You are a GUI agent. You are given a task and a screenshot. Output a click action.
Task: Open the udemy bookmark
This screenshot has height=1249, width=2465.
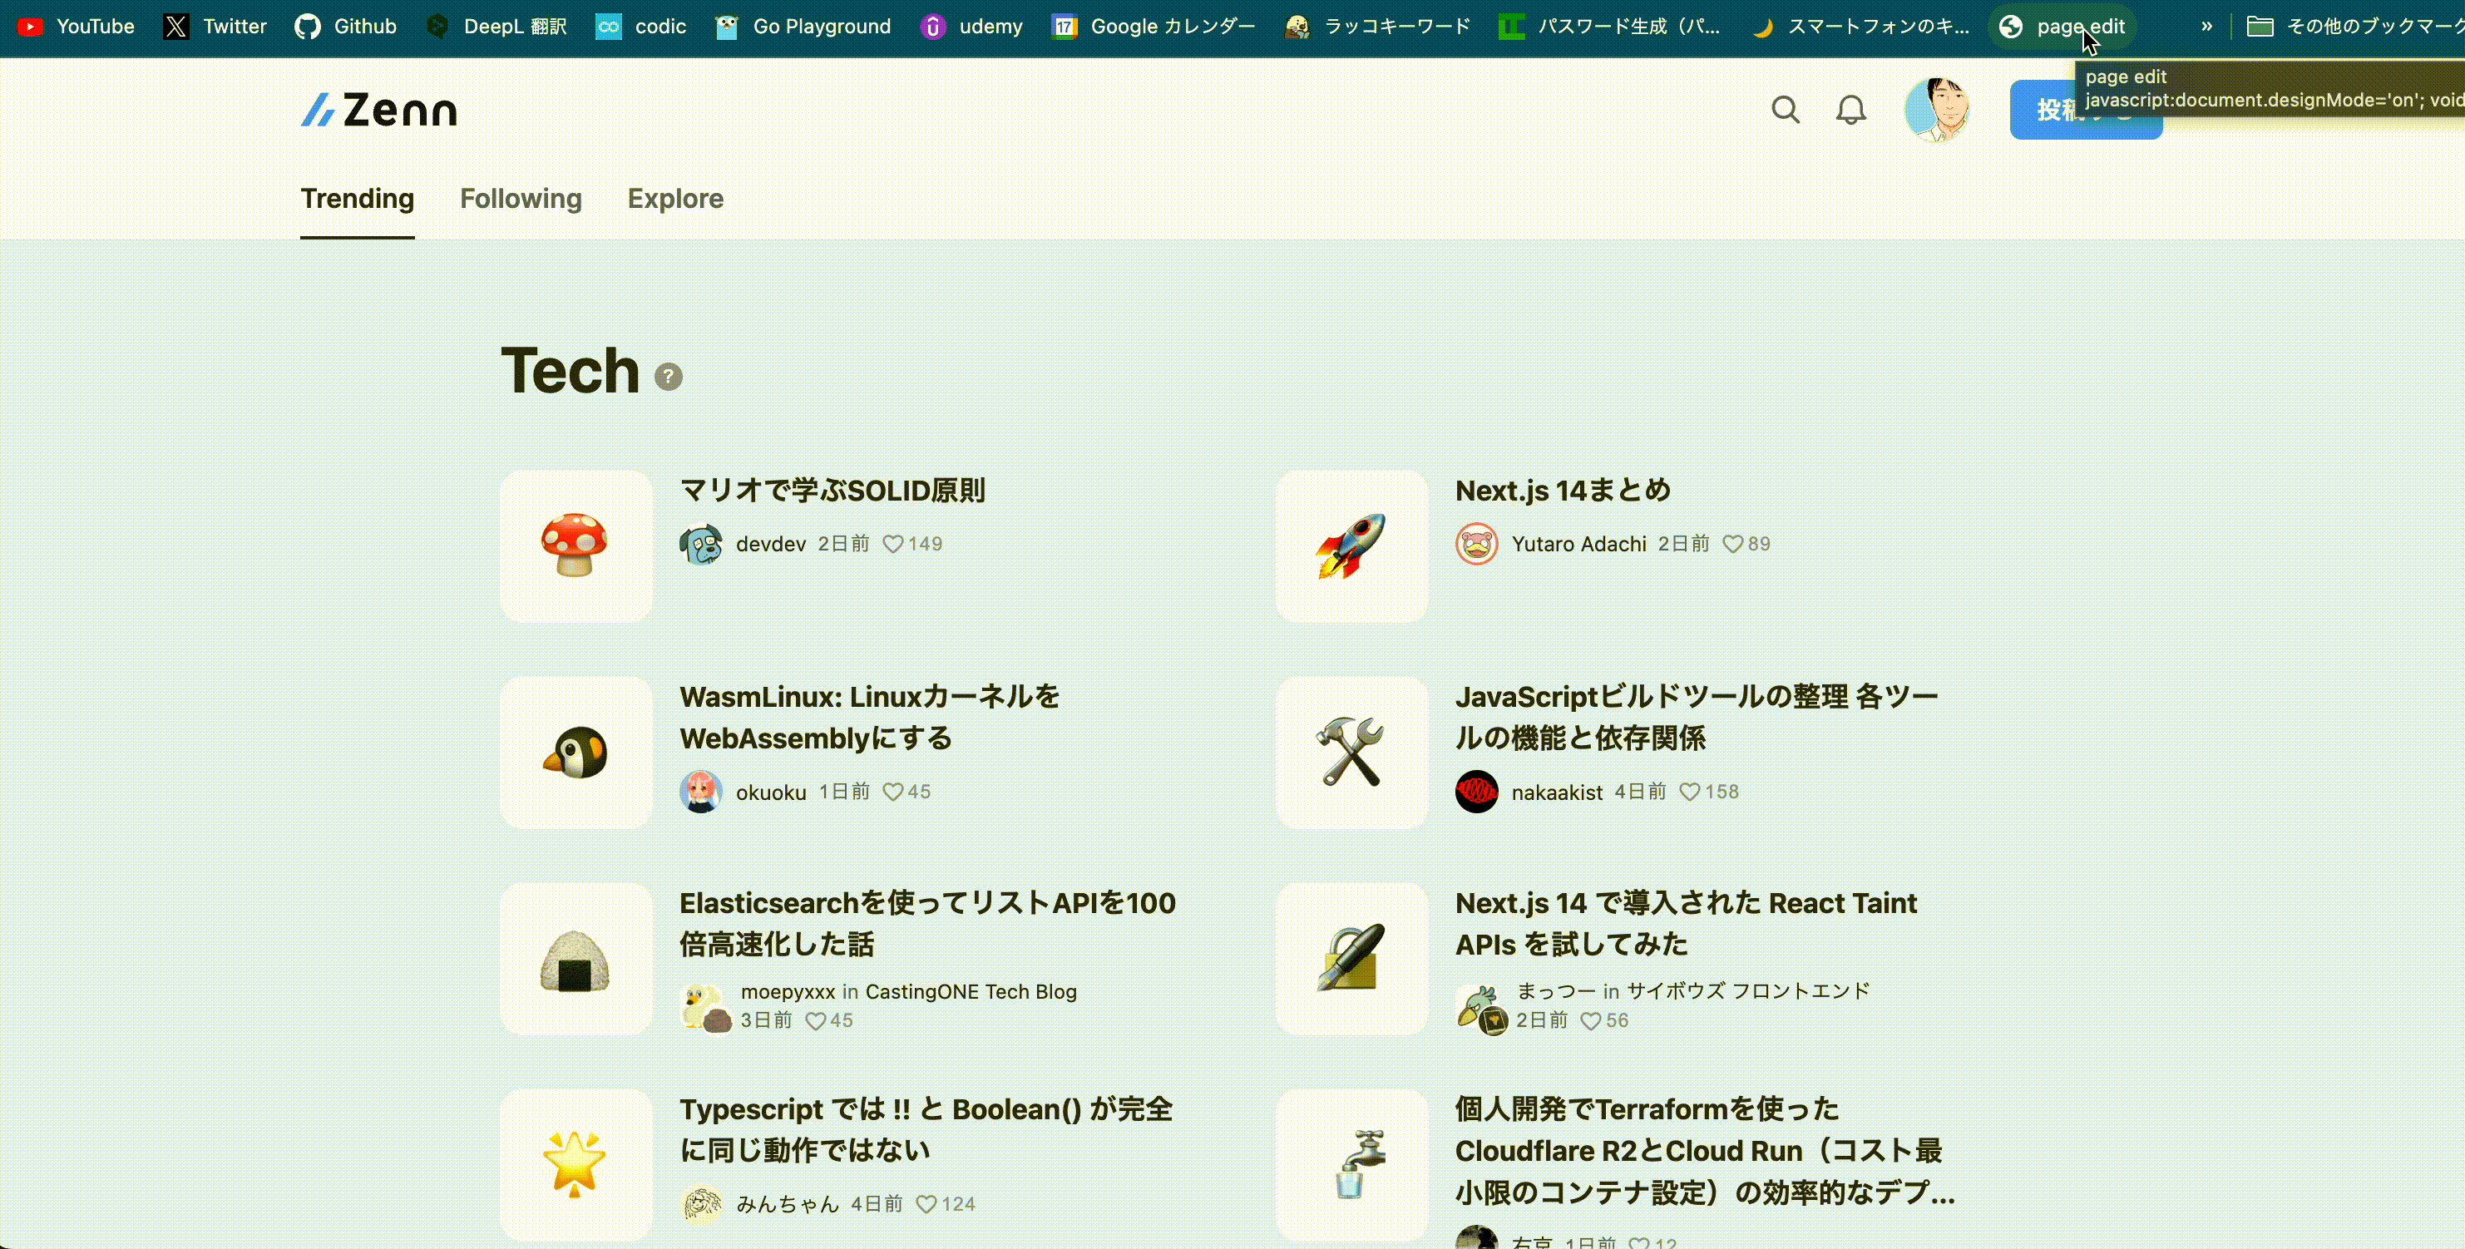pyautogui.click(x=971, y=26)
